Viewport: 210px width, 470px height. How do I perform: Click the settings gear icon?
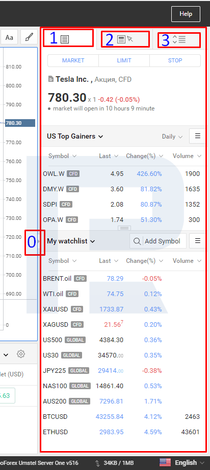coord(20,354)
